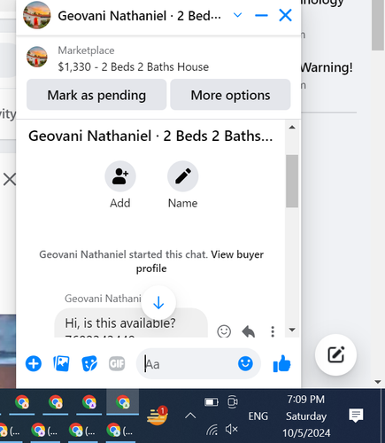
Task: Click the Mark as pending button
Action: click(x=96, y=95)
